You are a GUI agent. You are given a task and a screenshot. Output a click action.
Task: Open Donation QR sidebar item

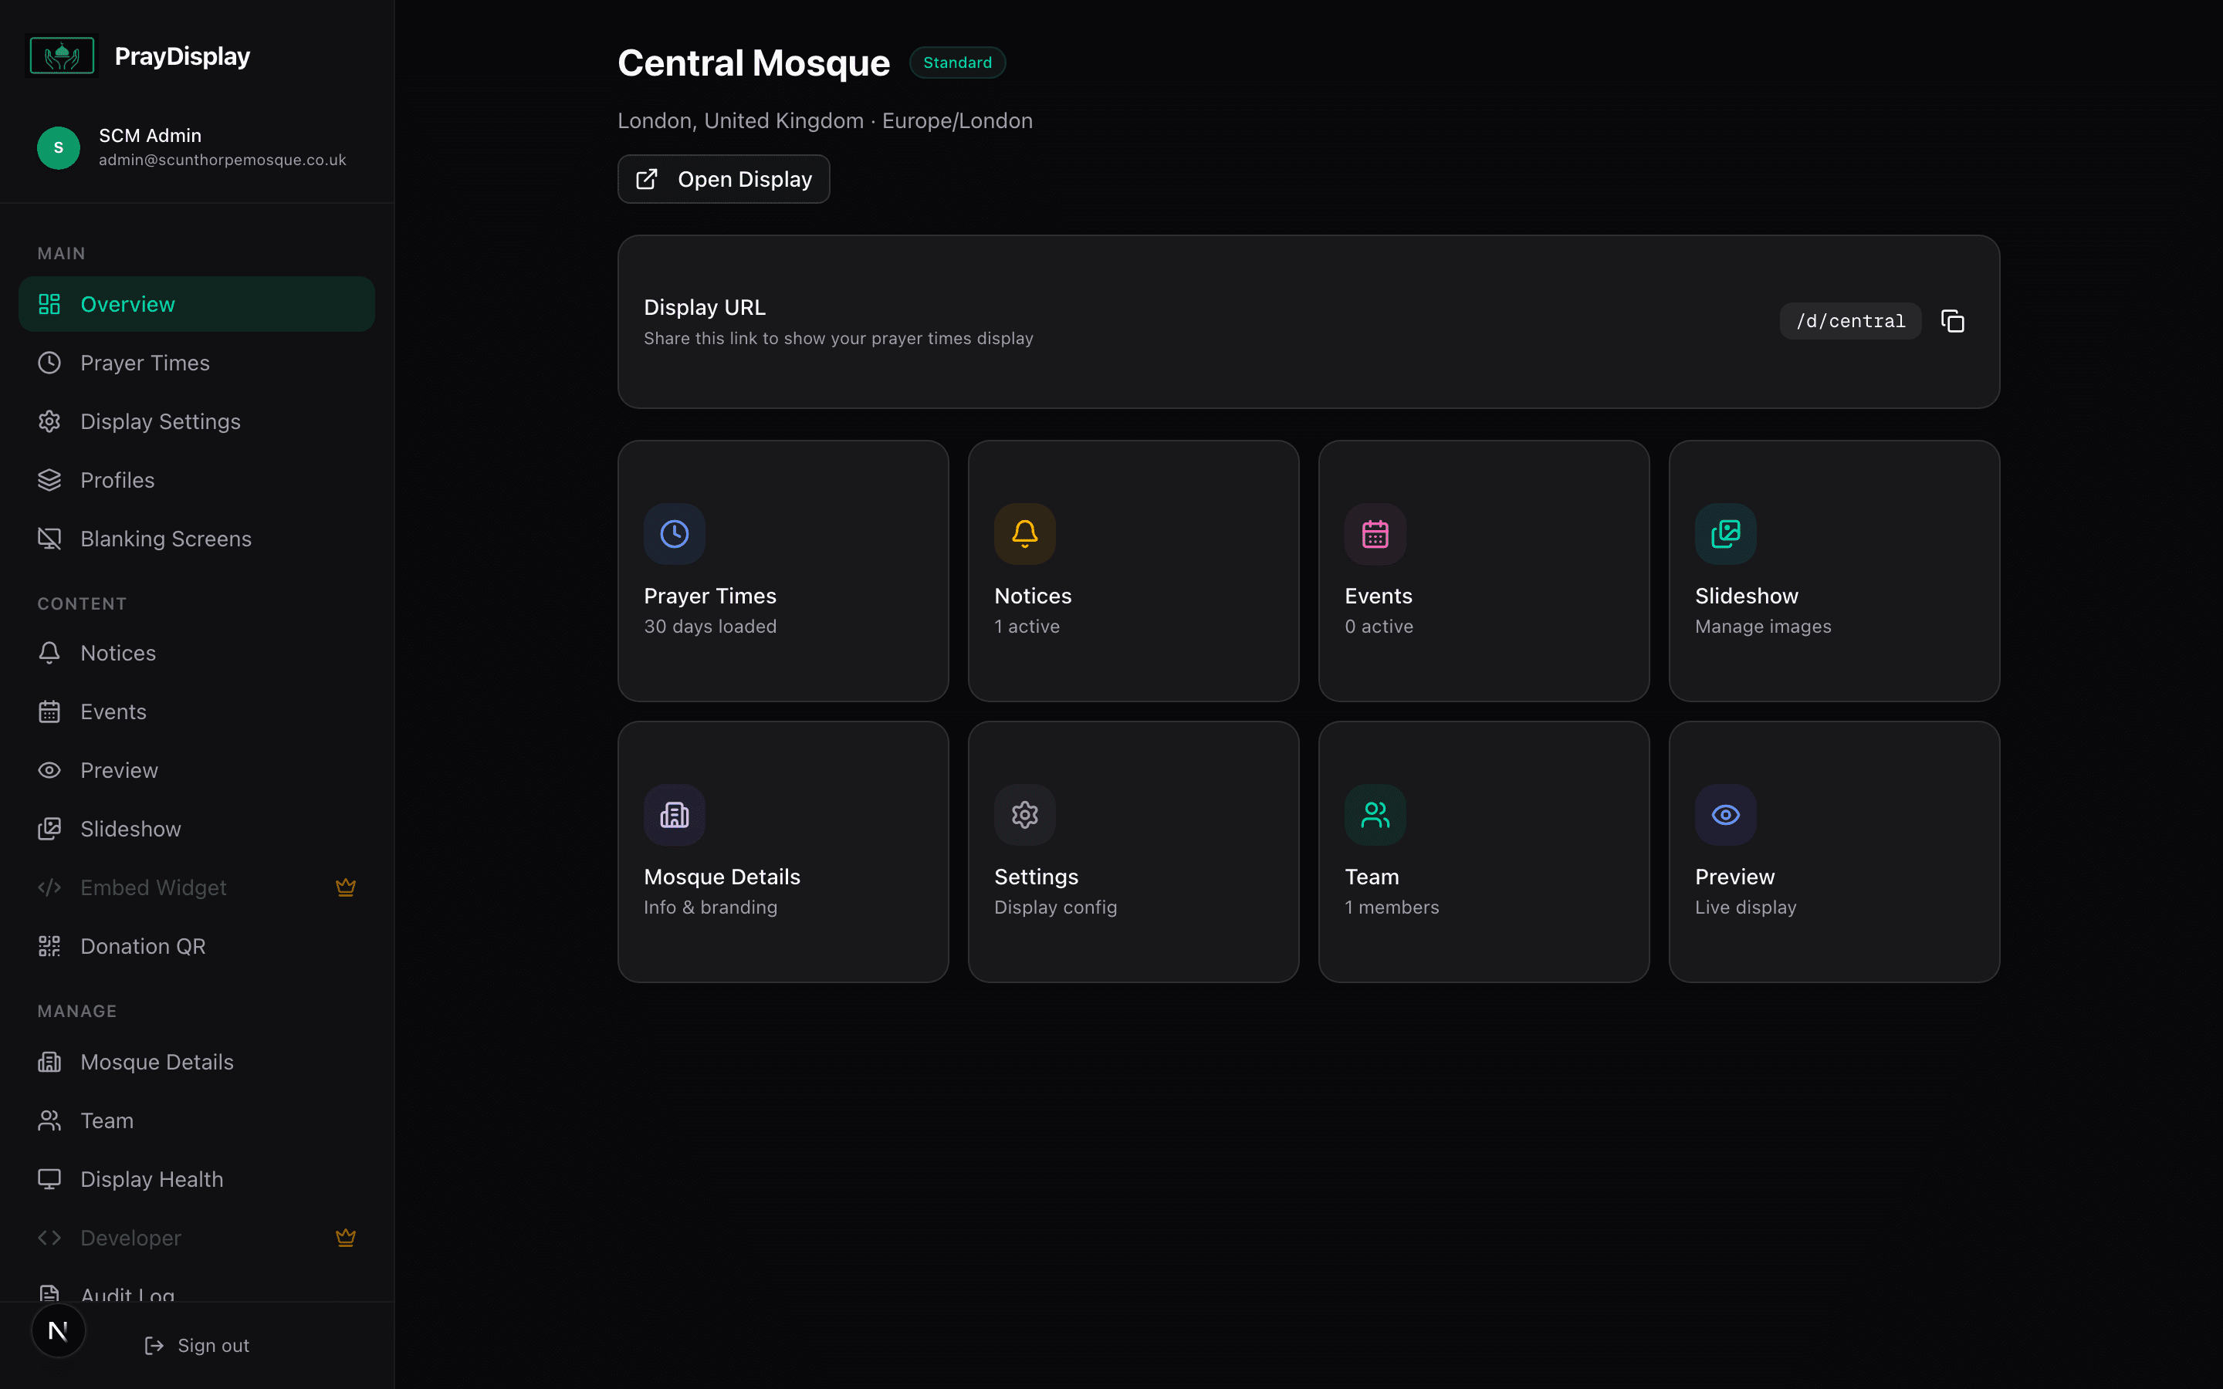142,946
